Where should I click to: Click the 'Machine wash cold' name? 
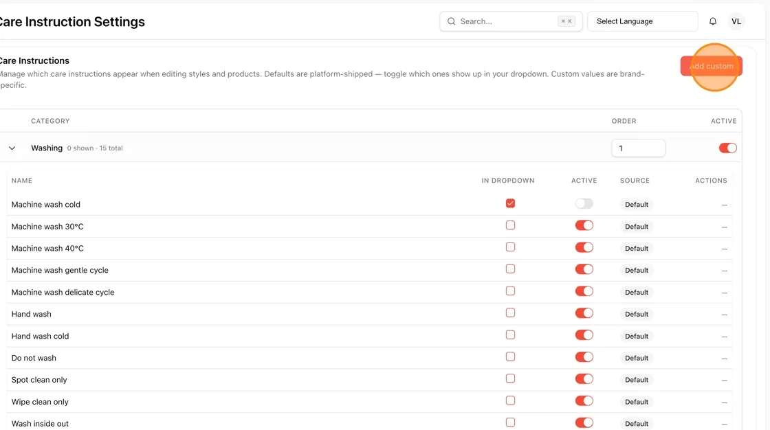[45, 204]
